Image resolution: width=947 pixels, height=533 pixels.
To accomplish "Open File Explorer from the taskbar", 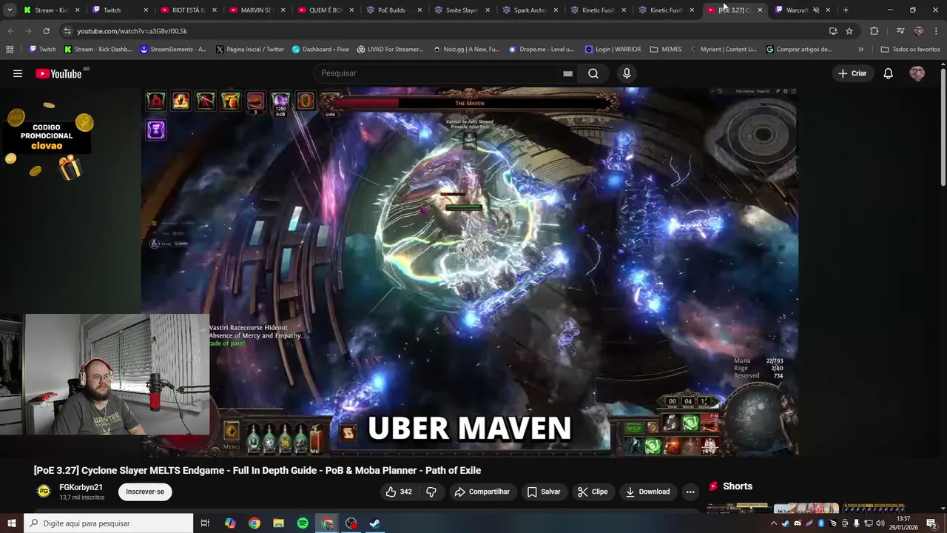I will (278, 523).
